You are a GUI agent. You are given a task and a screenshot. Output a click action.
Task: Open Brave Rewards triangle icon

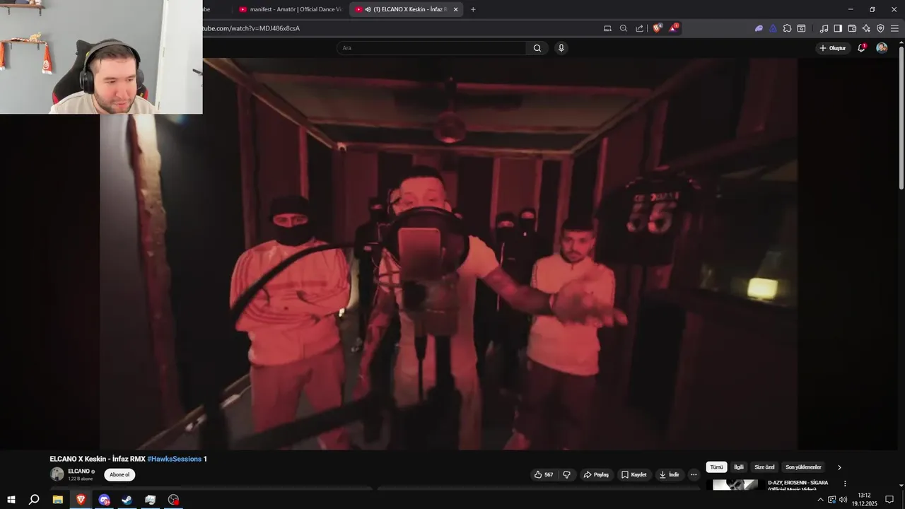(x=674, y=28)
